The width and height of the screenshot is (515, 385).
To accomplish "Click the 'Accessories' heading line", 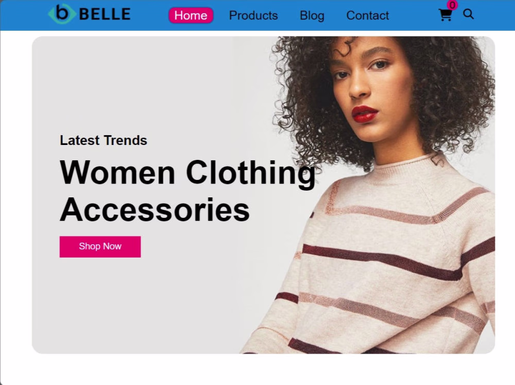I will pos(154,210).
